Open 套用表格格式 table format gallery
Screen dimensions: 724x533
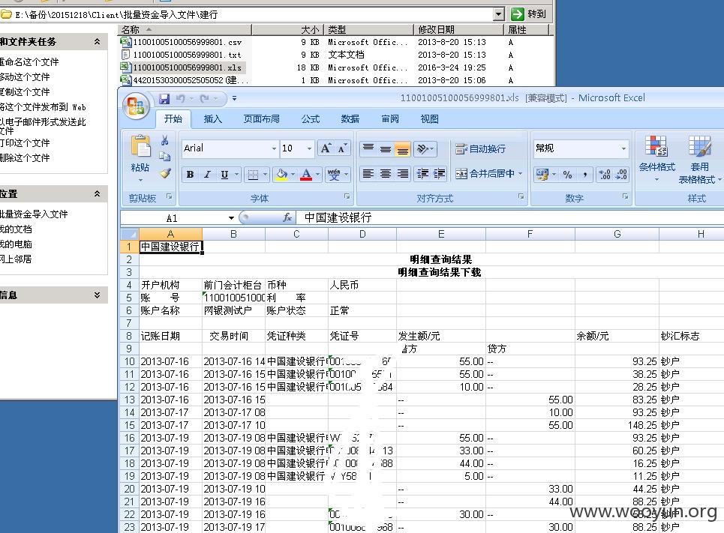(x=699, y=160)
